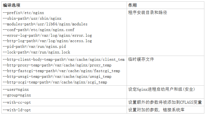Click the --with-cc-opt option cell

click(64, 102)
